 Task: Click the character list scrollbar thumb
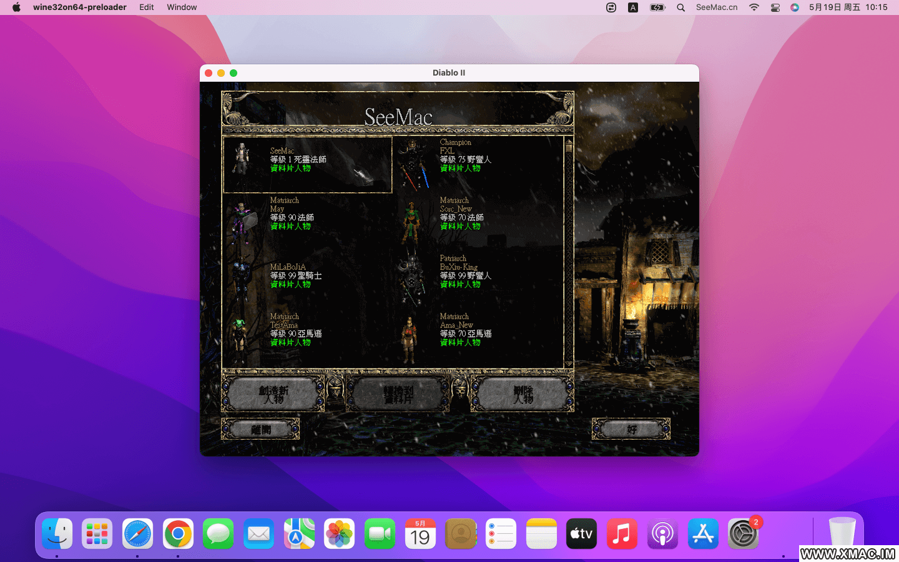coord(569,149)
